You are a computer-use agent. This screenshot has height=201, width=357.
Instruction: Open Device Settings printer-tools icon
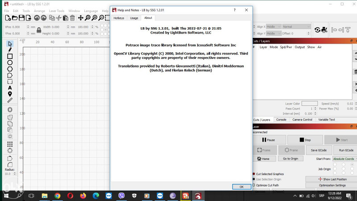324,29
